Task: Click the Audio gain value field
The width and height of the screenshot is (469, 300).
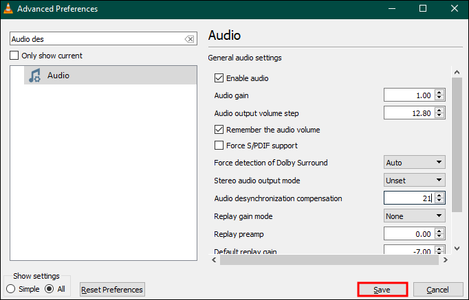Action: pos(408,95)
